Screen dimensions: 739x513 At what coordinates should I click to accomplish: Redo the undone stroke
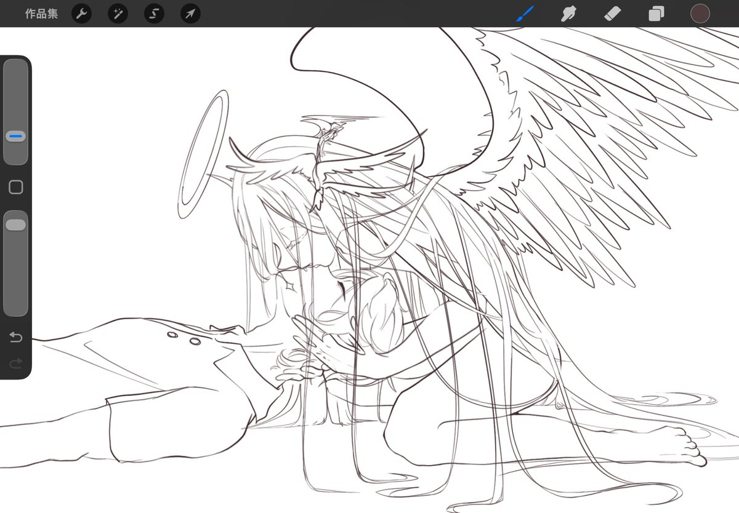[16, 364]
